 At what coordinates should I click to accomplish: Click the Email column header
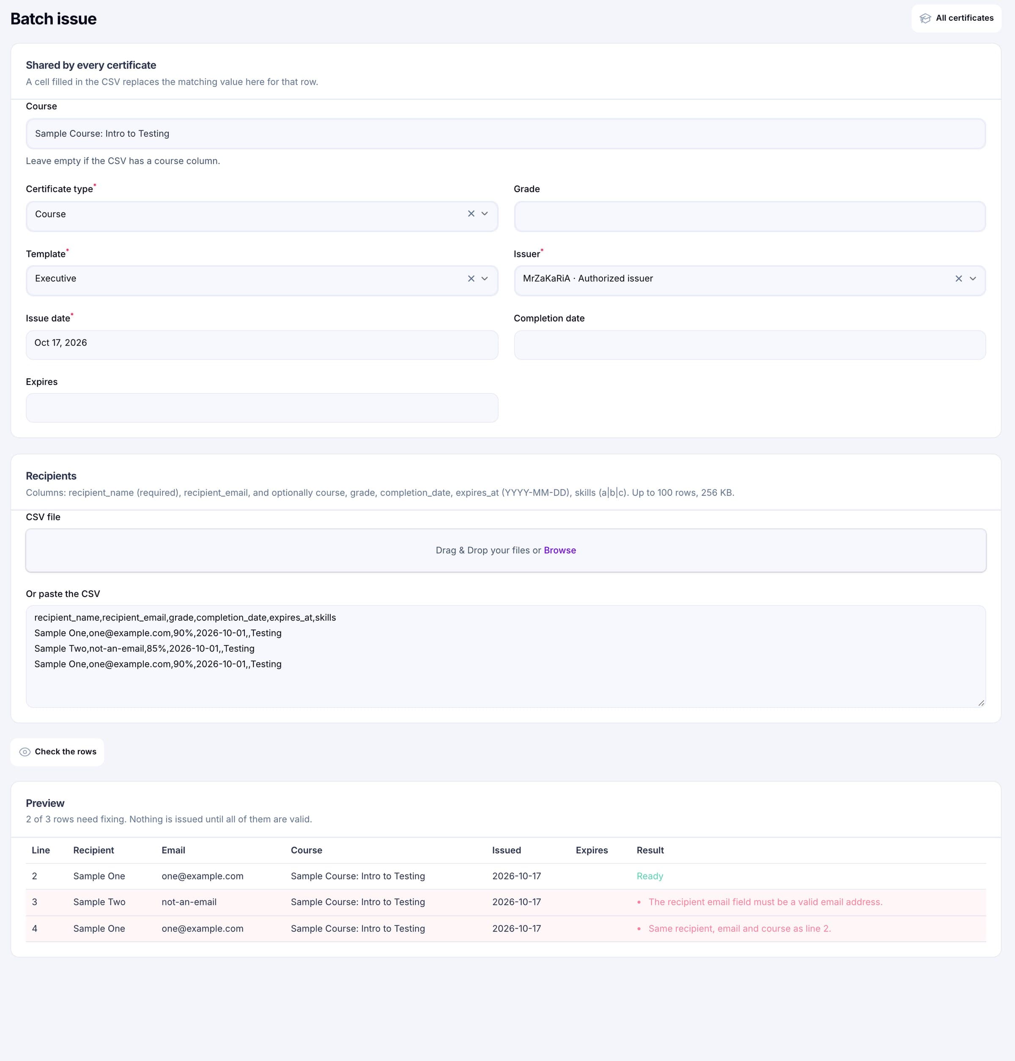pos(173,850)
